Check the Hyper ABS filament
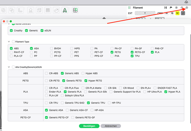Image resolution: width=191 pixels, height=131 pixels. pyautogui.click(x=83, y=73)
